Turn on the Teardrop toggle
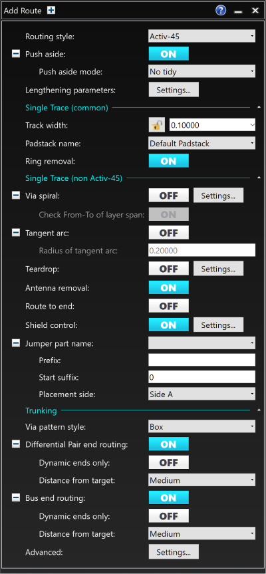This screenshot has width=266, height=574. coord(169,269)
